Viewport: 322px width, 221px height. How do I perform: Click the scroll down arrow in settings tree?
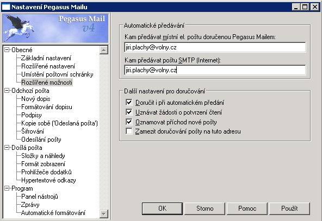click(x=104, y=214)
